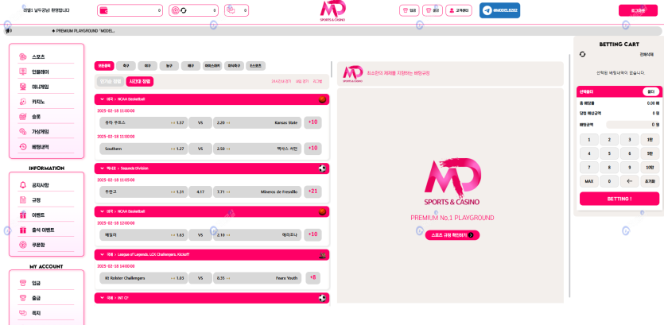The height and width of the screenshot is (325, 664).
Task: Click the League of Legends league icon
Action: click(322, 255)
